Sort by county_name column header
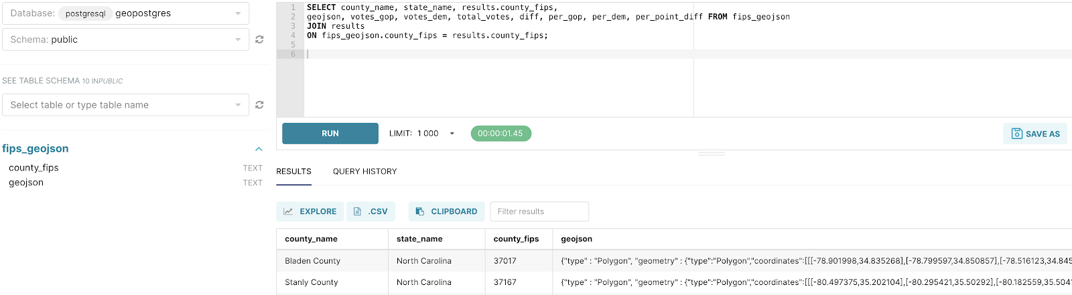The width and height of the screenshot is (1072, 295). pyautogui.click(x=311, y=239)
